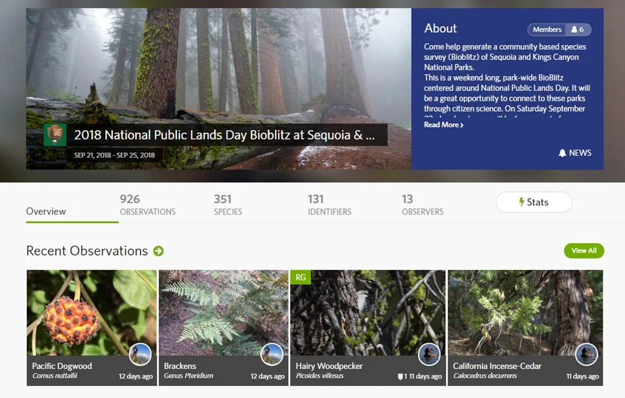Click the Brackens name link
Screen dimensions: 625x398
pyautogui.click(x=180, y=366)
